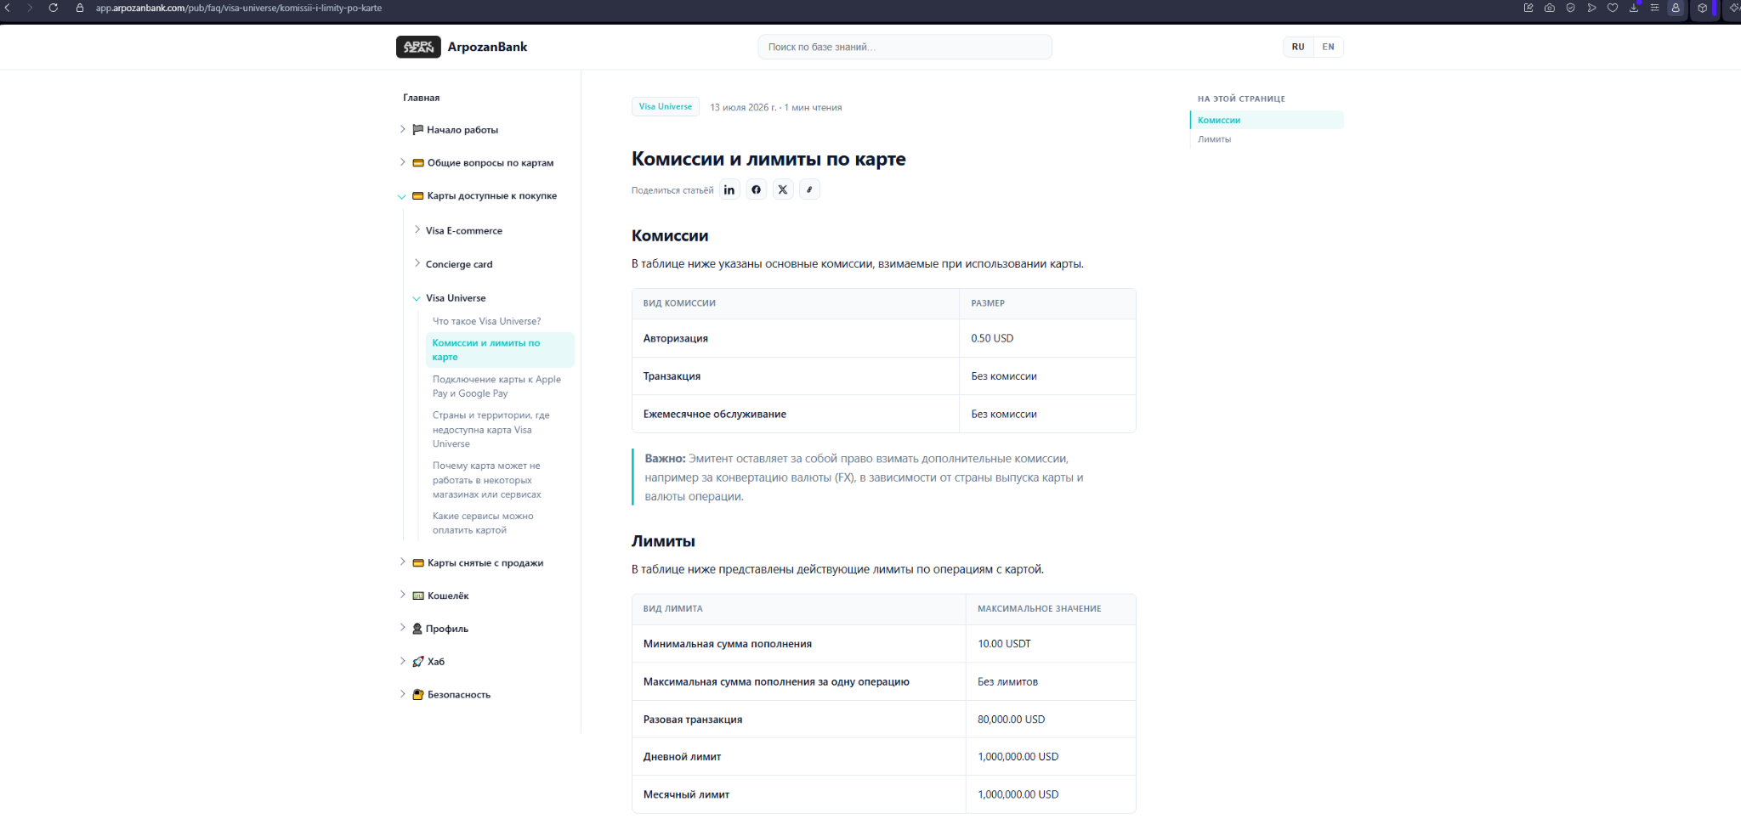Switch language to RU
This screenshot has width=1741, height=830.
pos(1298,47)
